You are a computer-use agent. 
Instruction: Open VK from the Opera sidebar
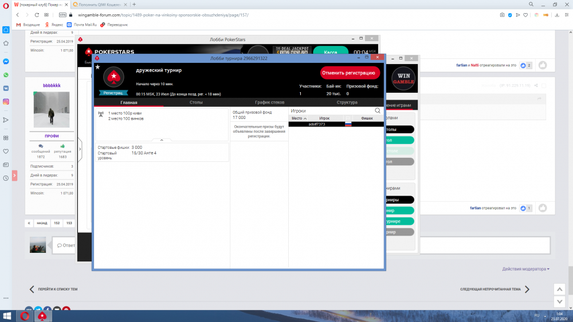[6, 88]
